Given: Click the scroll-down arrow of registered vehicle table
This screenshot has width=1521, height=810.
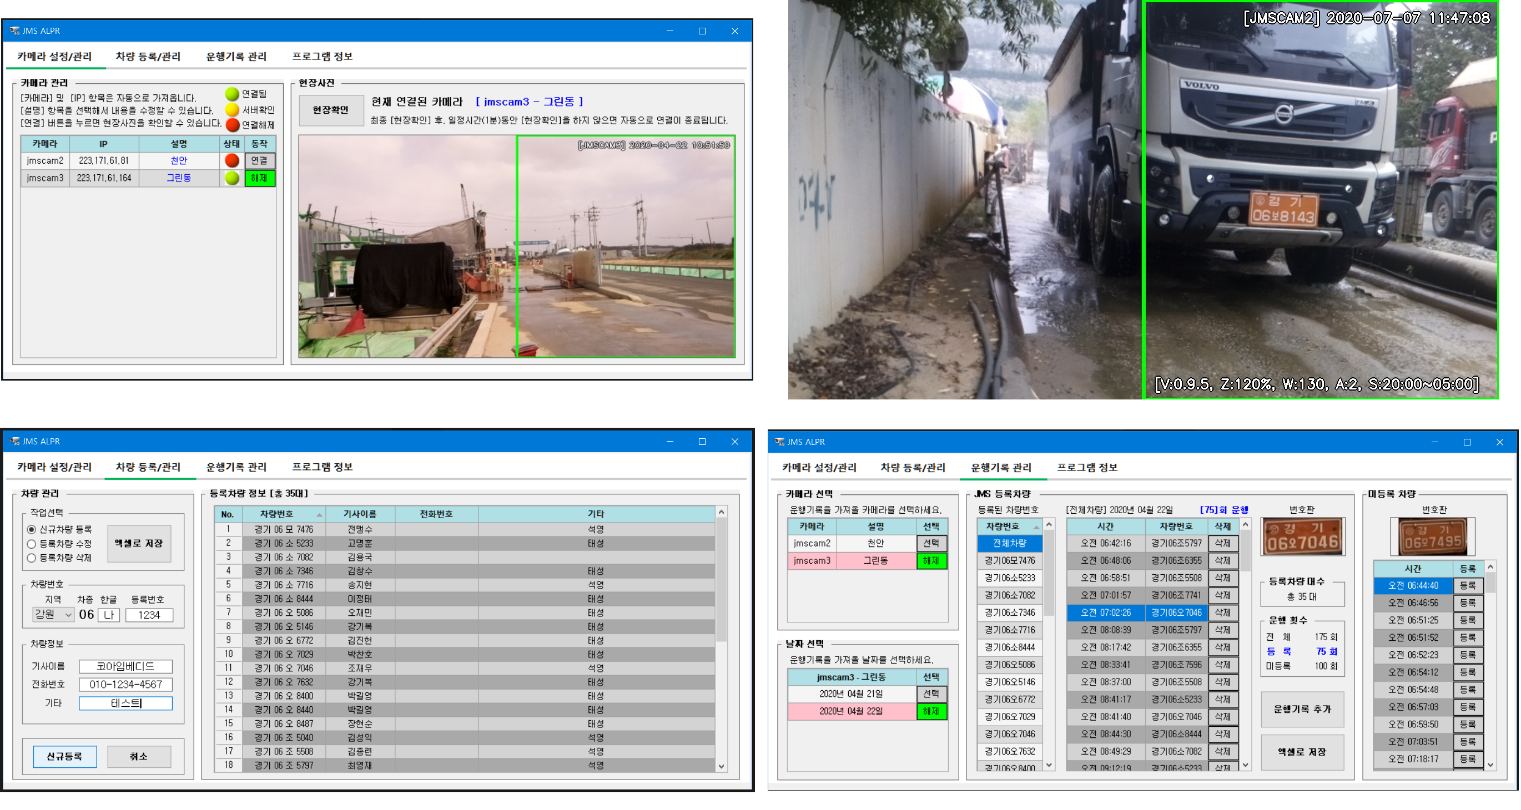Looking at the screenshot, I should pos(721,766).
